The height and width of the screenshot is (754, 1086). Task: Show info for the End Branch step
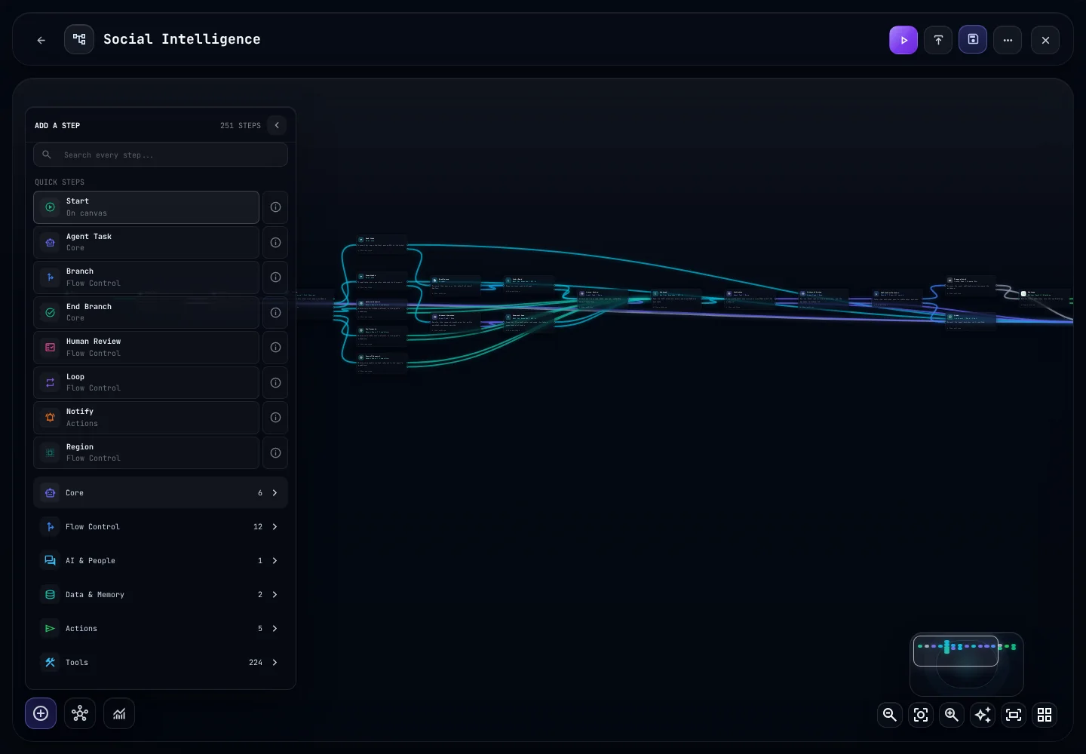[x=275, y=312]
